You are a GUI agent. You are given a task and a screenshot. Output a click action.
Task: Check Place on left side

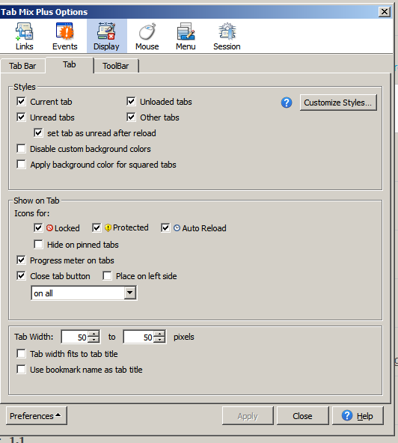point(107,275)
